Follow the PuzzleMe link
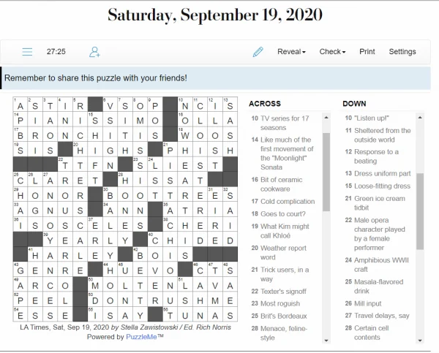The height and width of the screenshot is (353, 439). [x=141, y=337]
